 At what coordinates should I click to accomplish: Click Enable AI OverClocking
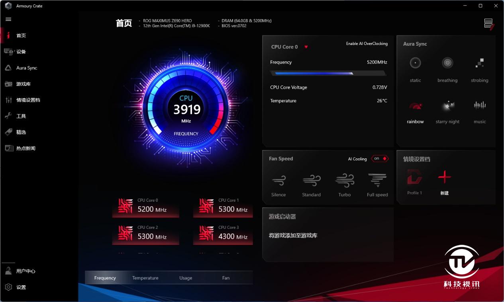[x=367, y=44]
